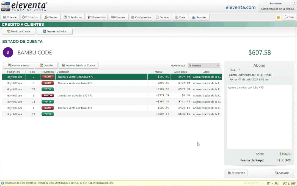
Task: Open F4 Inventario module
Action: point(96,17)
